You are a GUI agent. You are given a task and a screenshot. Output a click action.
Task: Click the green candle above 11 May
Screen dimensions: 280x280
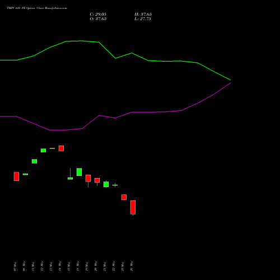[x=34, y=161]
